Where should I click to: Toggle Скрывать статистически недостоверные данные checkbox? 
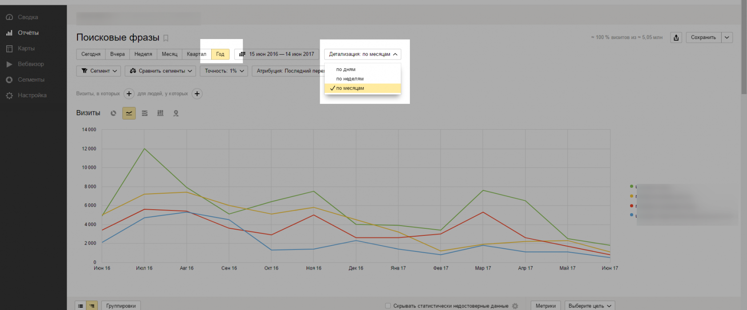click(x=388, y=306)
